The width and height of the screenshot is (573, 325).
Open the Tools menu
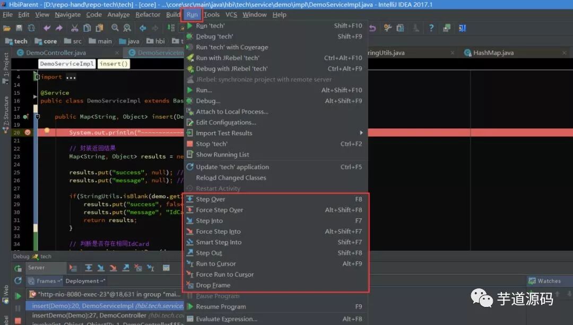pos(212,15)
